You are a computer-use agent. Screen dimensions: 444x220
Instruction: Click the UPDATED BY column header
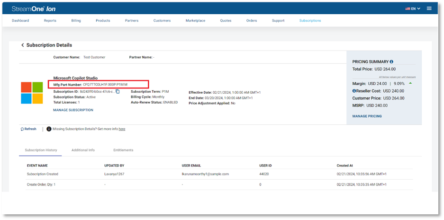click(114, 166)
